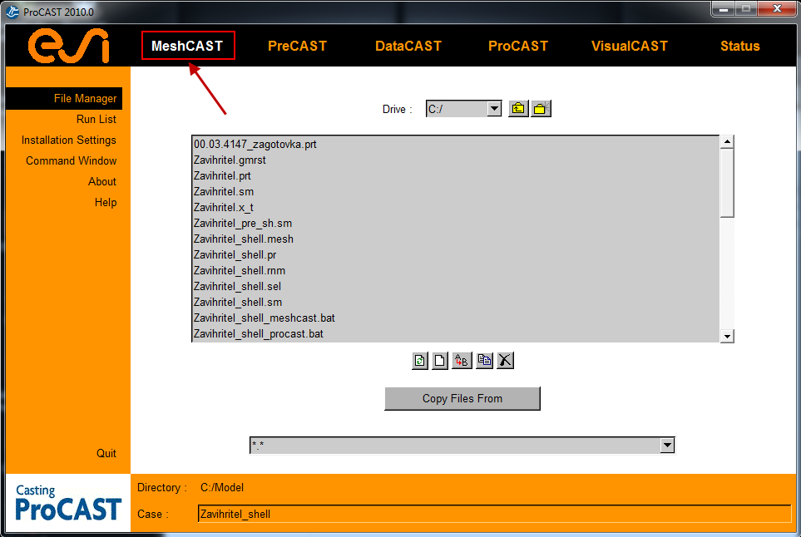The width and height of the screenshot is (801, 537).
Task: View the Status tab
Action: (x=739, y=46)
